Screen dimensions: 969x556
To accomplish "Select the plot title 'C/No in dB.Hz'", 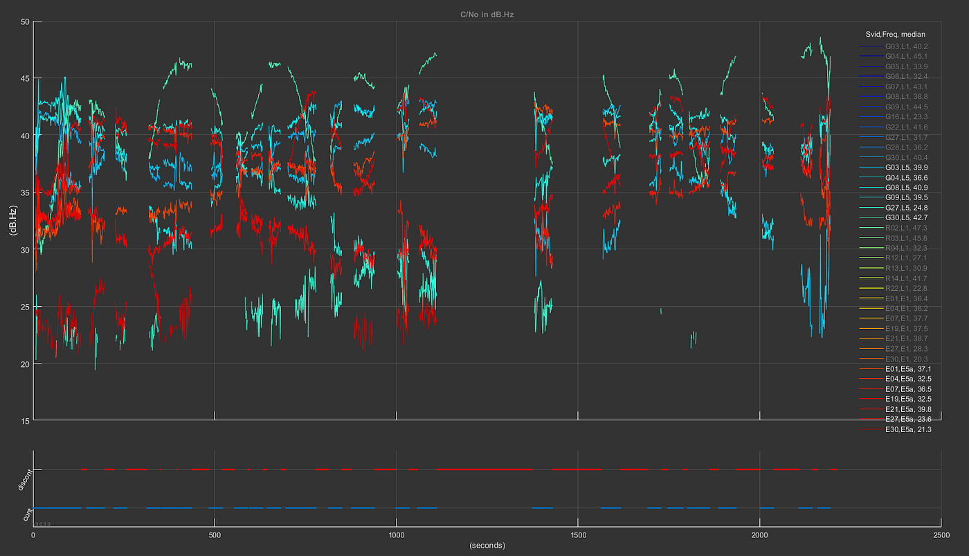I will (487, 15).
